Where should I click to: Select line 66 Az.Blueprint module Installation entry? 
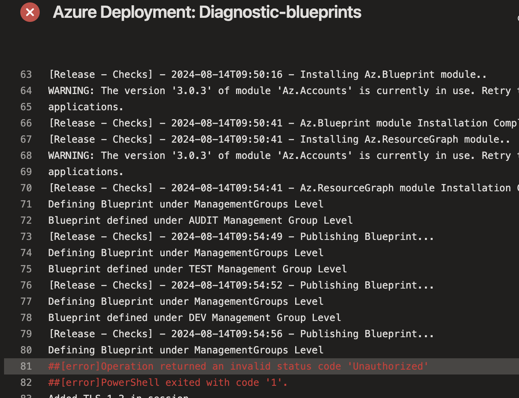coord(283,123)
